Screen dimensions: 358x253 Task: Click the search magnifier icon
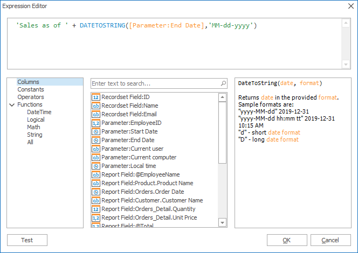(x=223, y=83)
